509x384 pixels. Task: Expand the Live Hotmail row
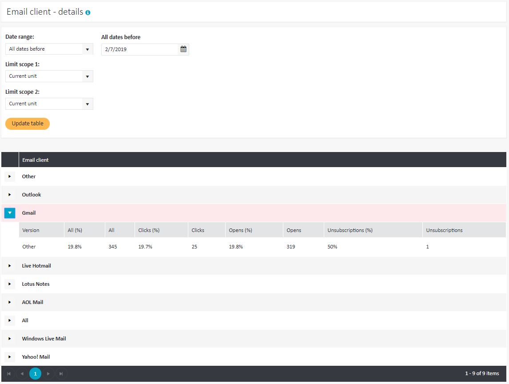(10, 266)
